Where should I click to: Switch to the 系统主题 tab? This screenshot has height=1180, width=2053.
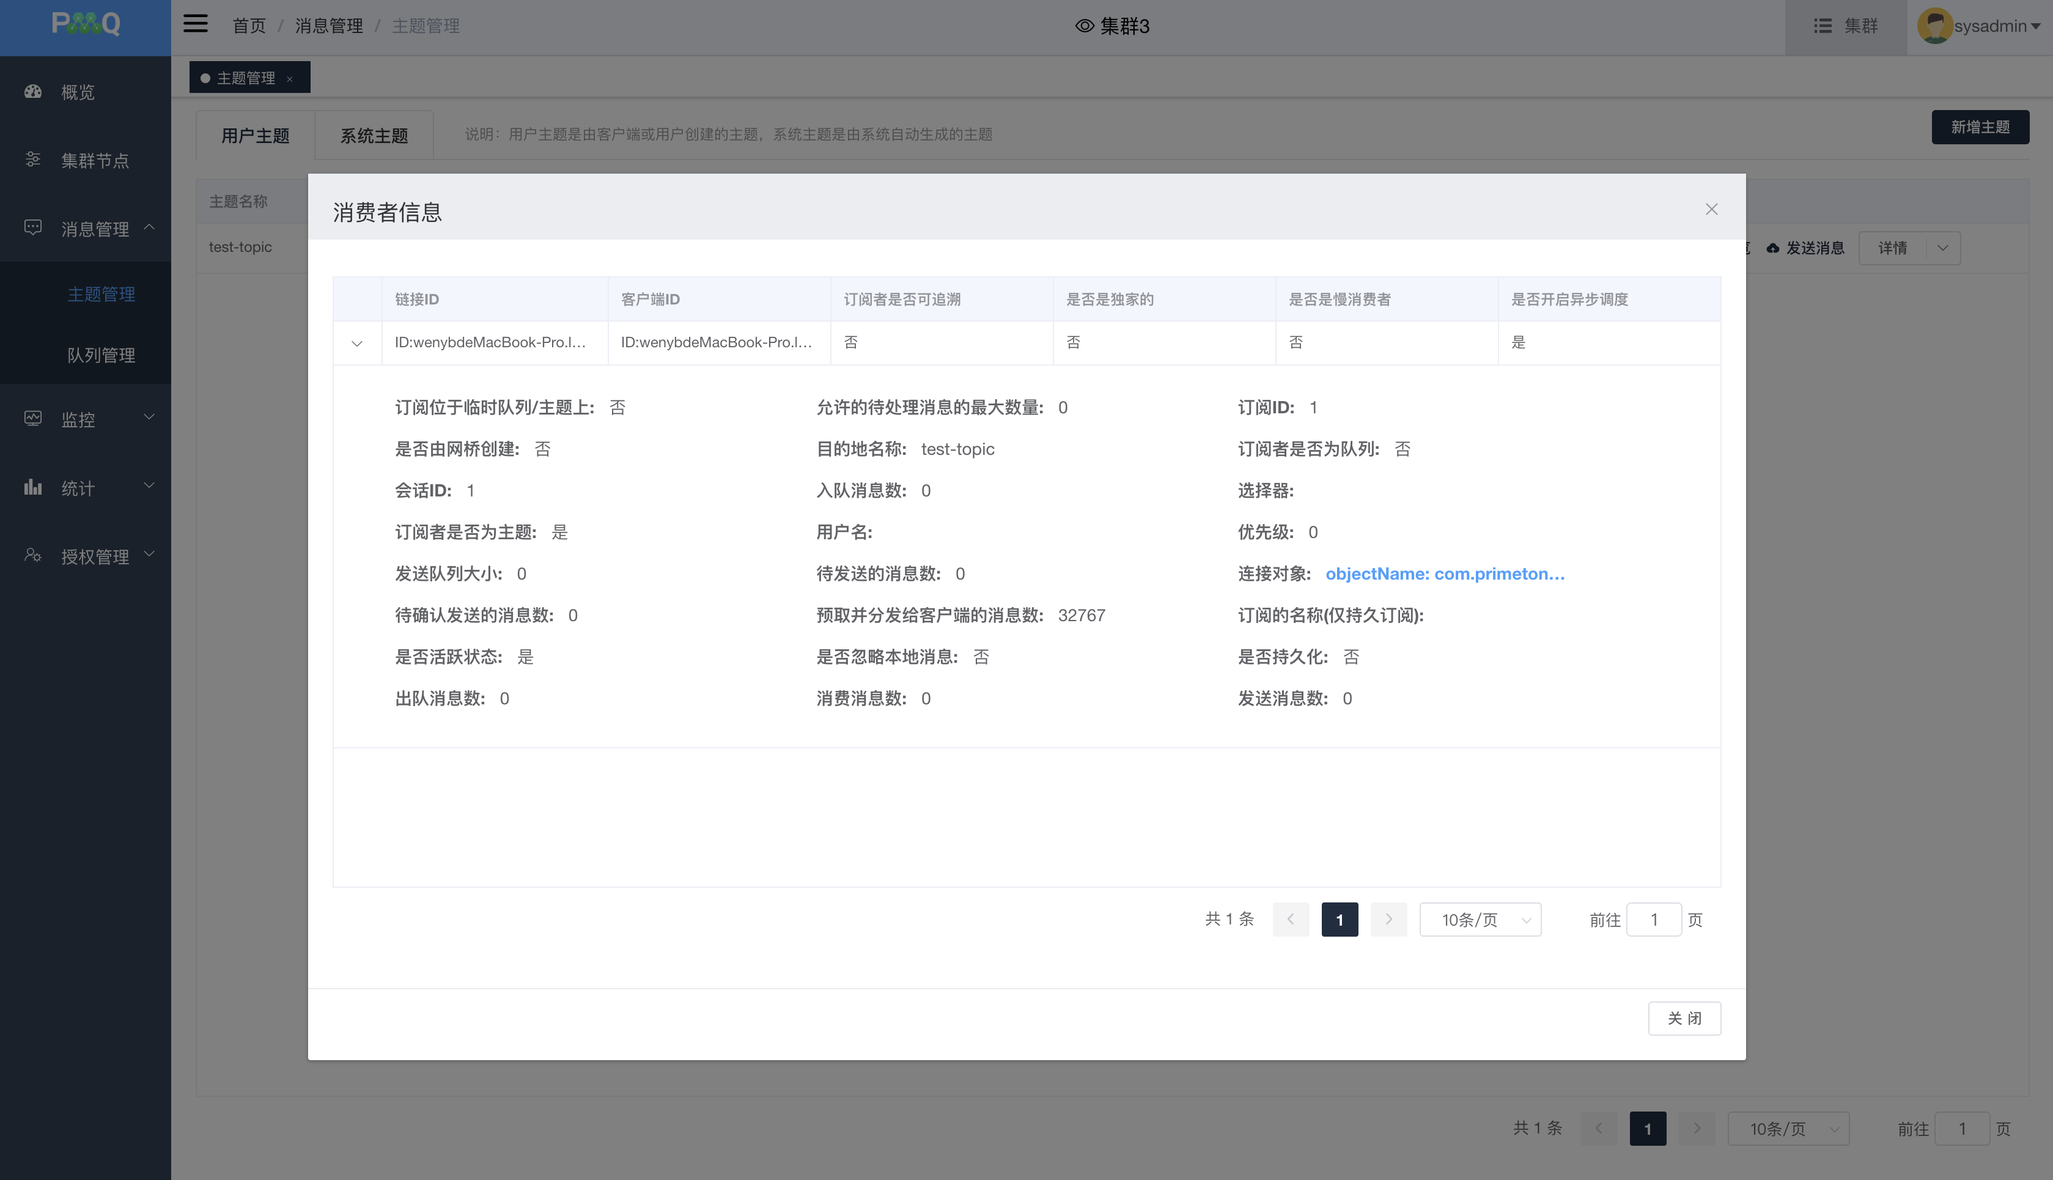(374, 135)
